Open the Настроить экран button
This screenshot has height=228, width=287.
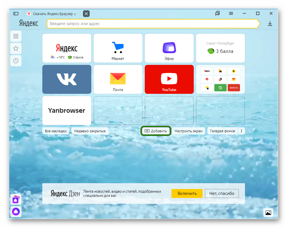pos(188,131)
